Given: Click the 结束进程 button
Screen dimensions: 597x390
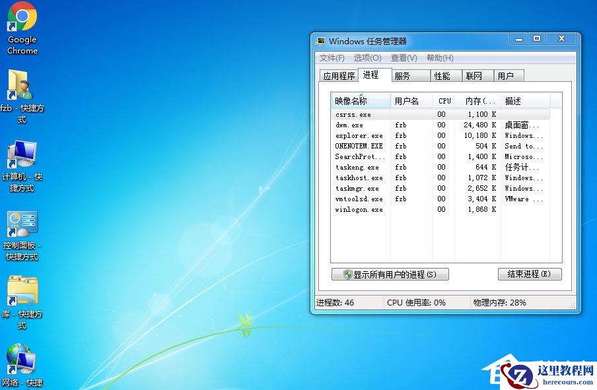Looking at the screenshot, I should click(x=529, y=274).
